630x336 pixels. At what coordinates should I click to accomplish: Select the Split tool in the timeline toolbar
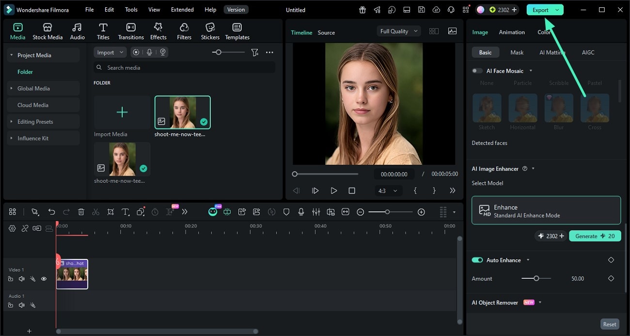click(x=95, y=212)
